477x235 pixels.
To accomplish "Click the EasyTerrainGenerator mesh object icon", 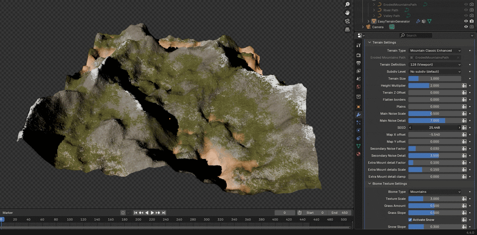I will (x=374, y=21).
